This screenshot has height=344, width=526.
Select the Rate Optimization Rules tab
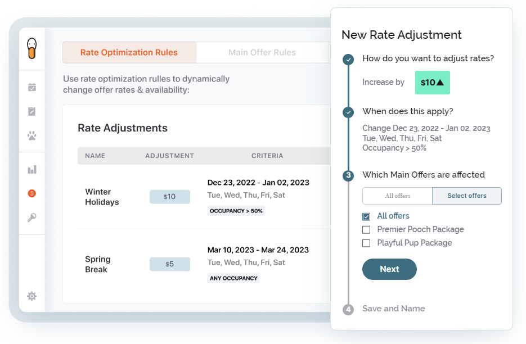pos(129,52)
